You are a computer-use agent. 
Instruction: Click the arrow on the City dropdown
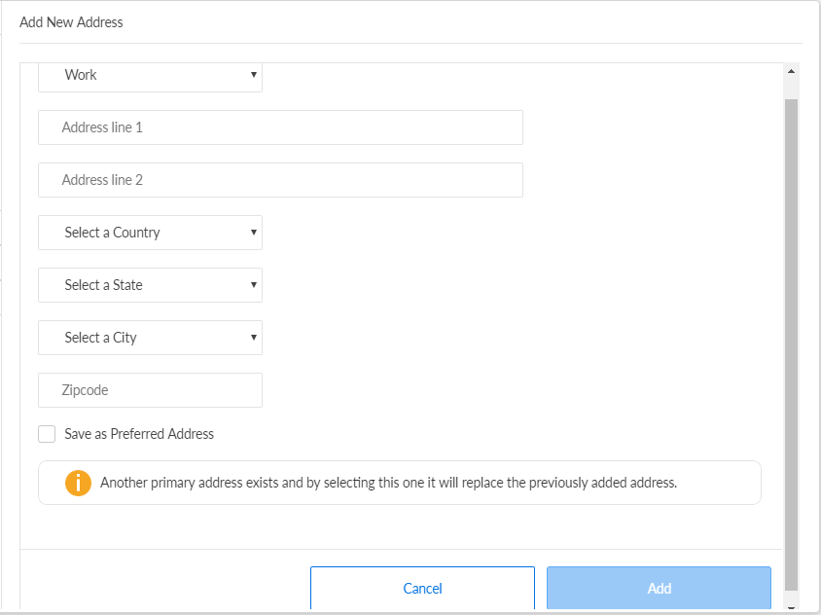pyautogui.click(x=253, y=338)
